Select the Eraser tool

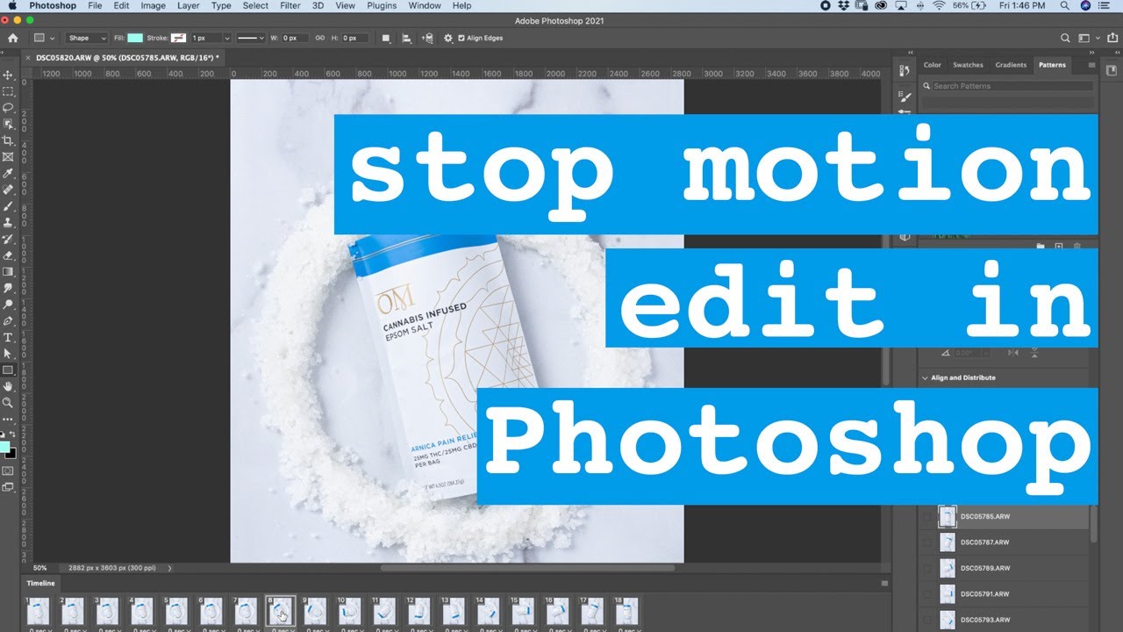tap(8, 255)
